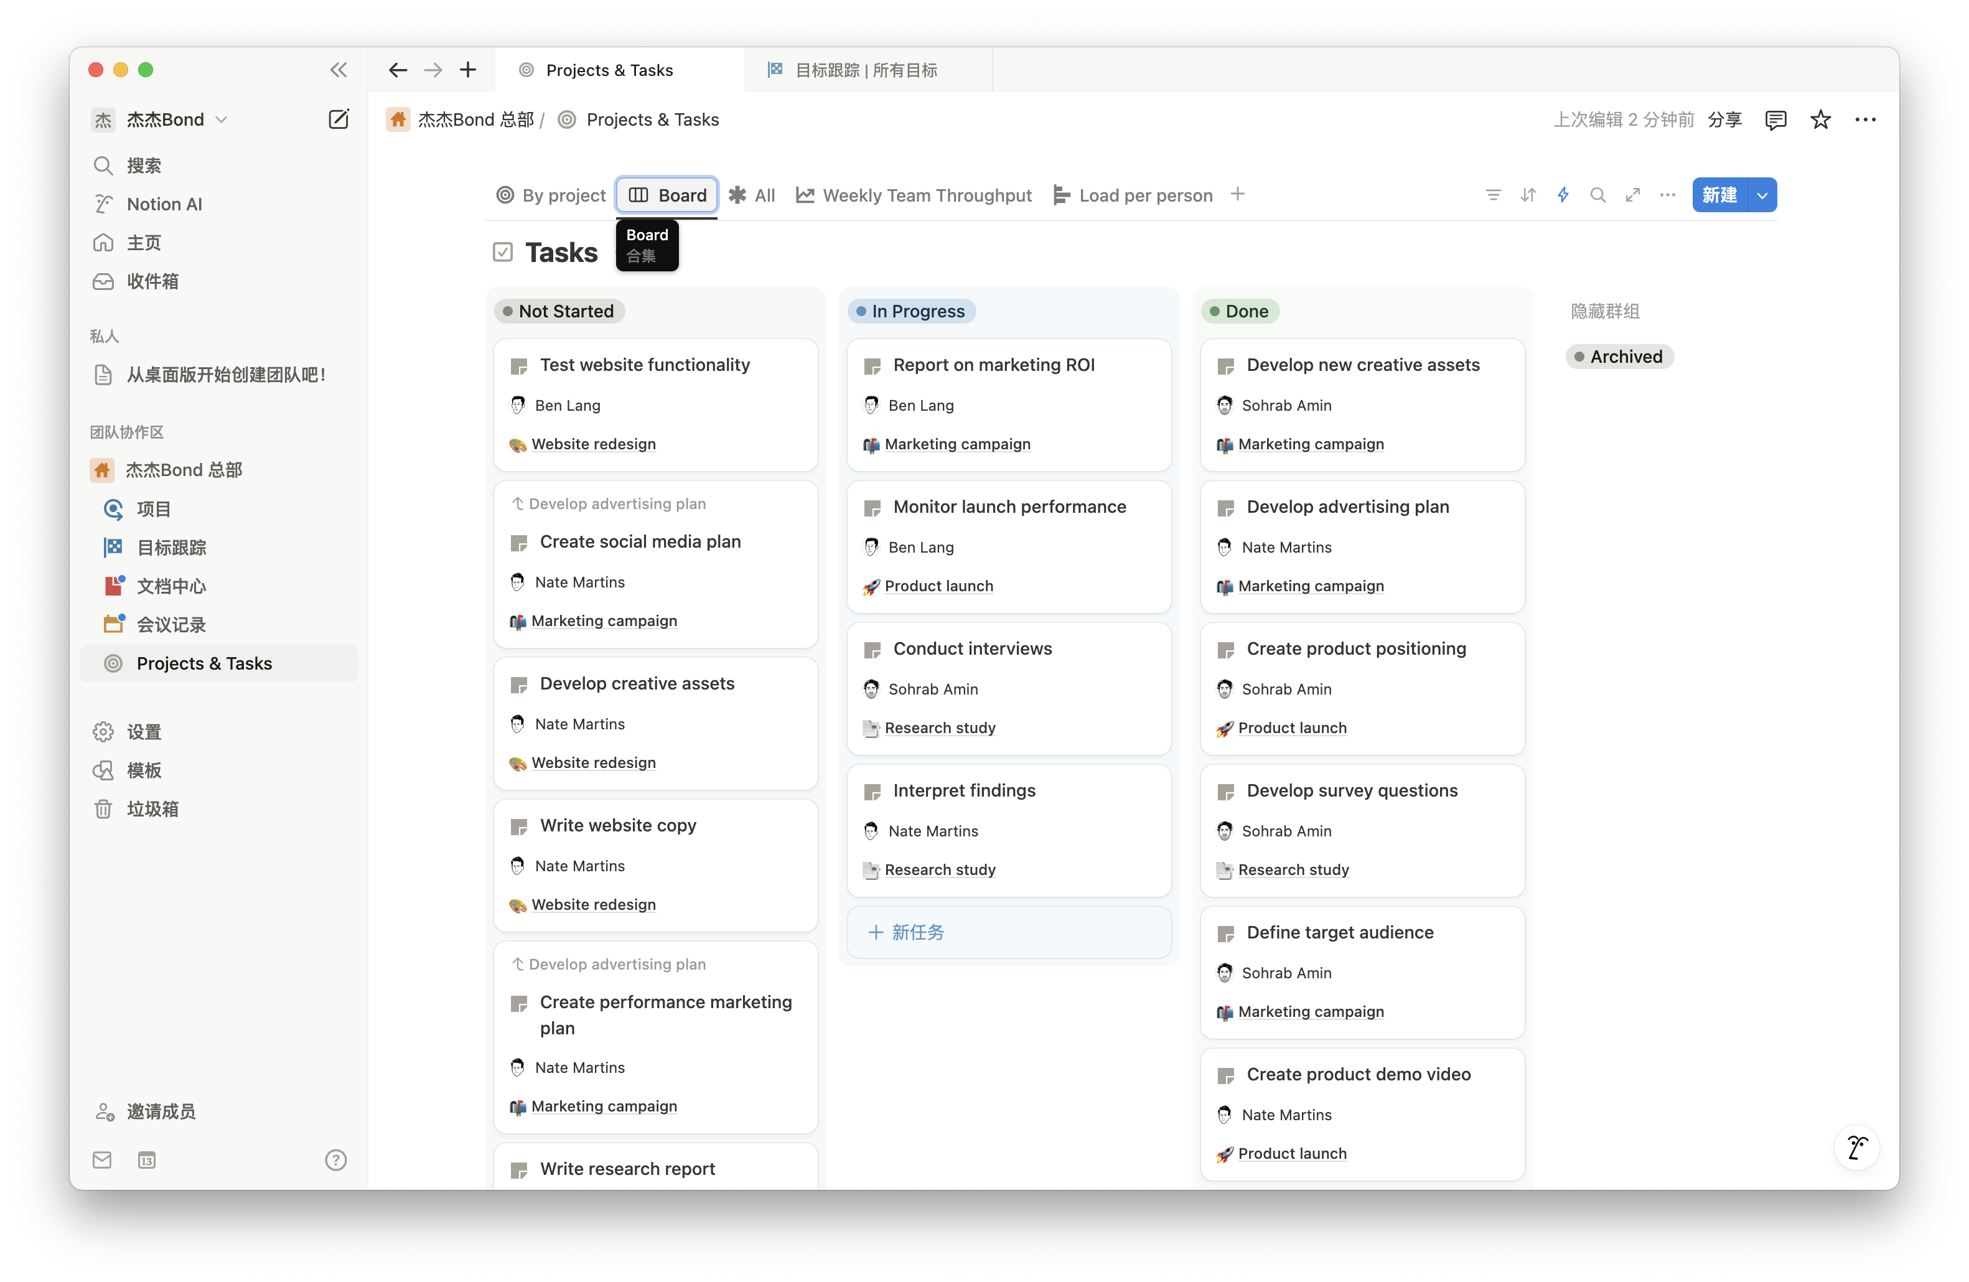Click the blue 新建 button
This screenshot has width=1969, height=1282.
pyautogui.click(x=1719, y=195)
